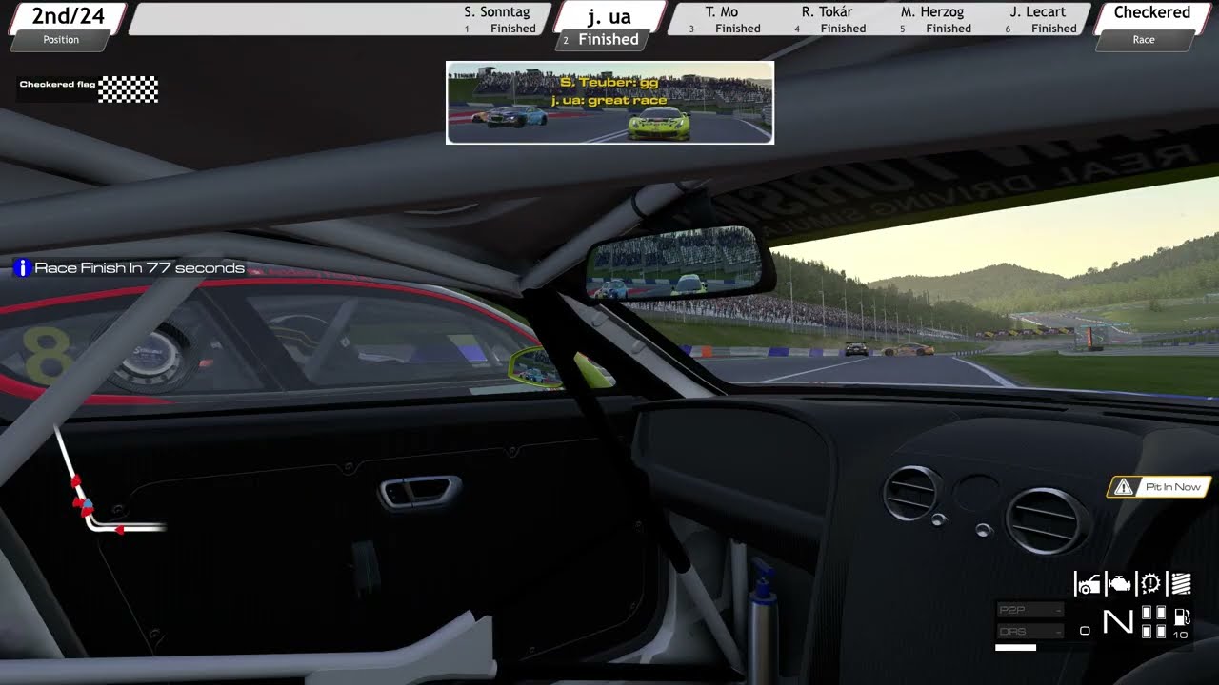Click the Race session label
1219x685 pixels.
[x=1144, y=40]
